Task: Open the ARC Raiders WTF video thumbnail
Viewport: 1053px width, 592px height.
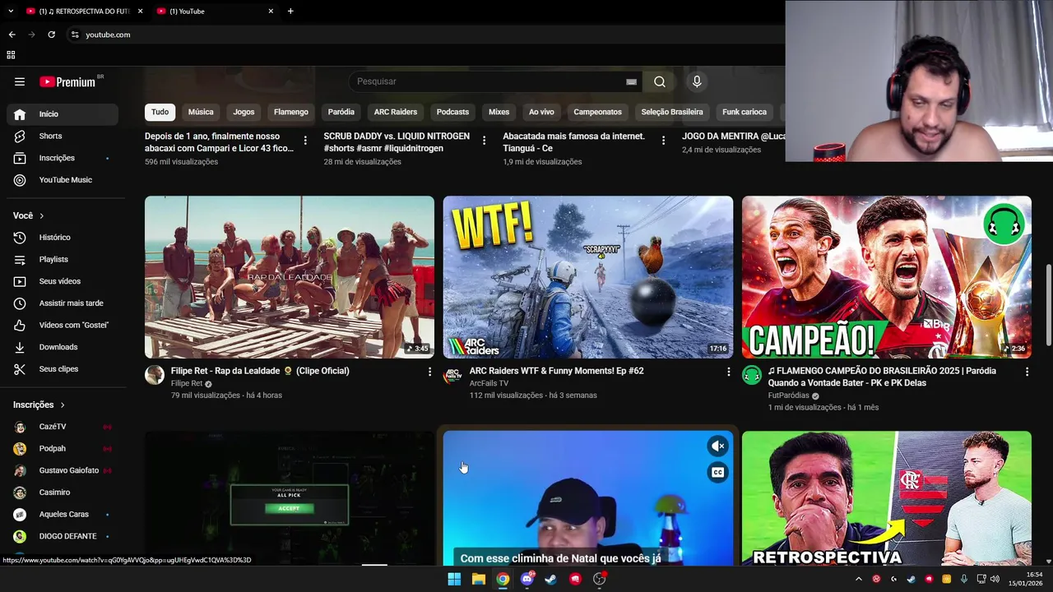Action: click(587, 277)
